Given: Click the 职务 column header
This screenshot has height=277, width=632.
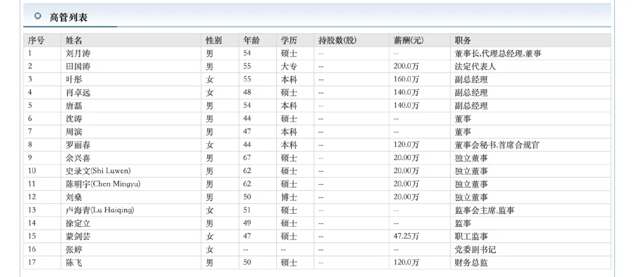Looking at the screenshot, I should point(463,40).
